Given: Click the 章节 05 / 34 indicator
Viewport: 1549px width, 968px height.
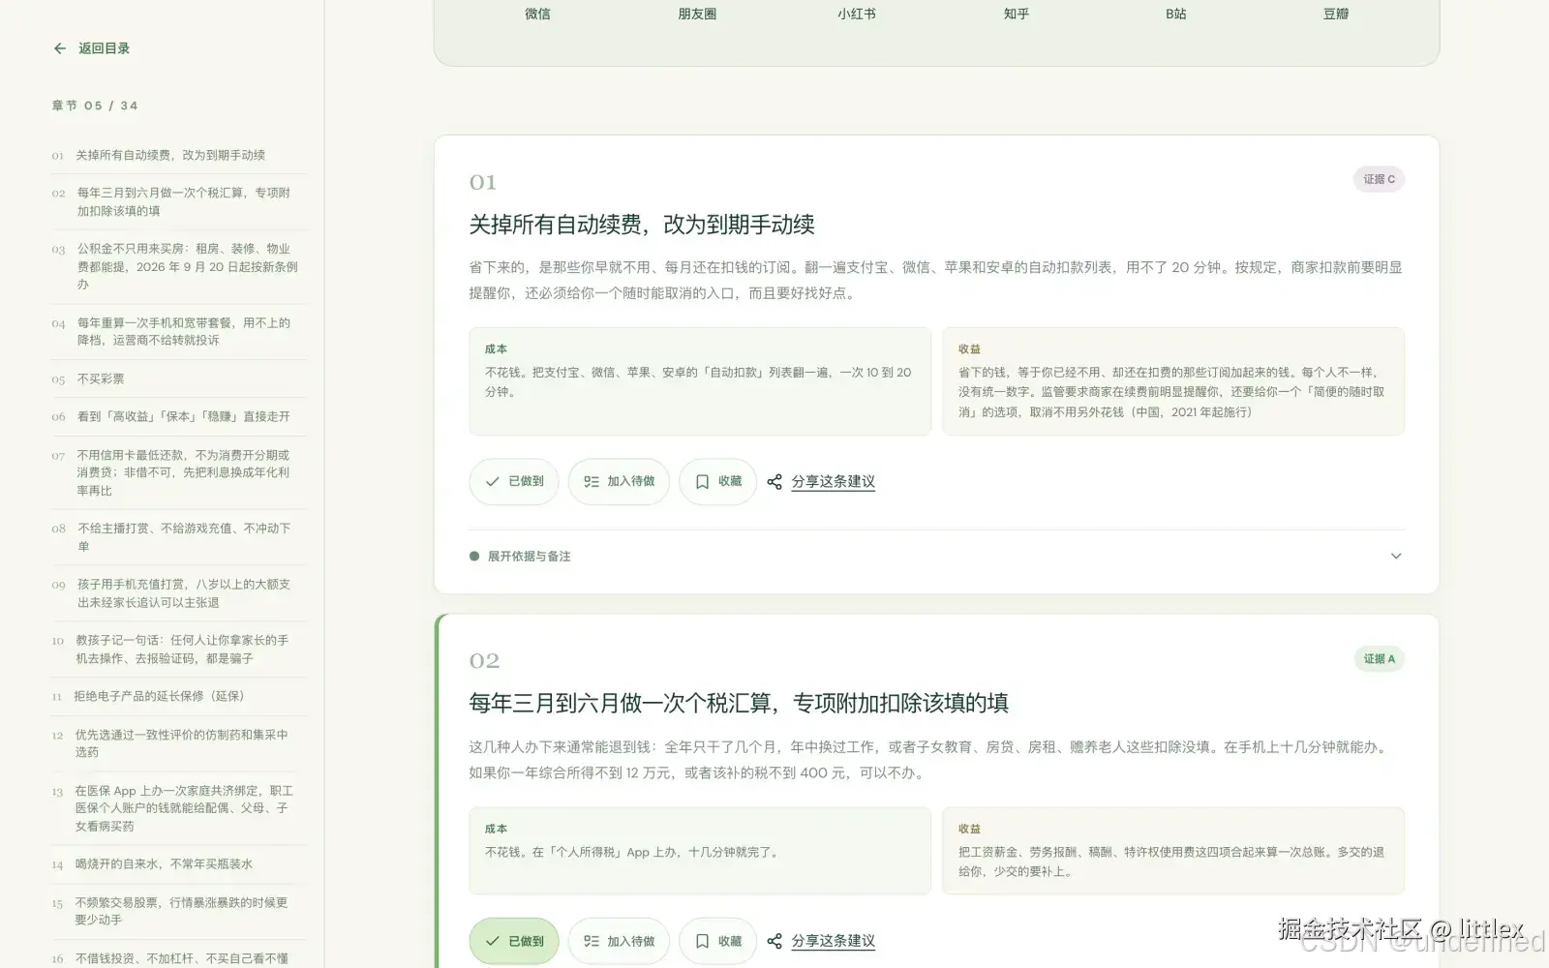Looking at the screenshot, I should (95, 106).
